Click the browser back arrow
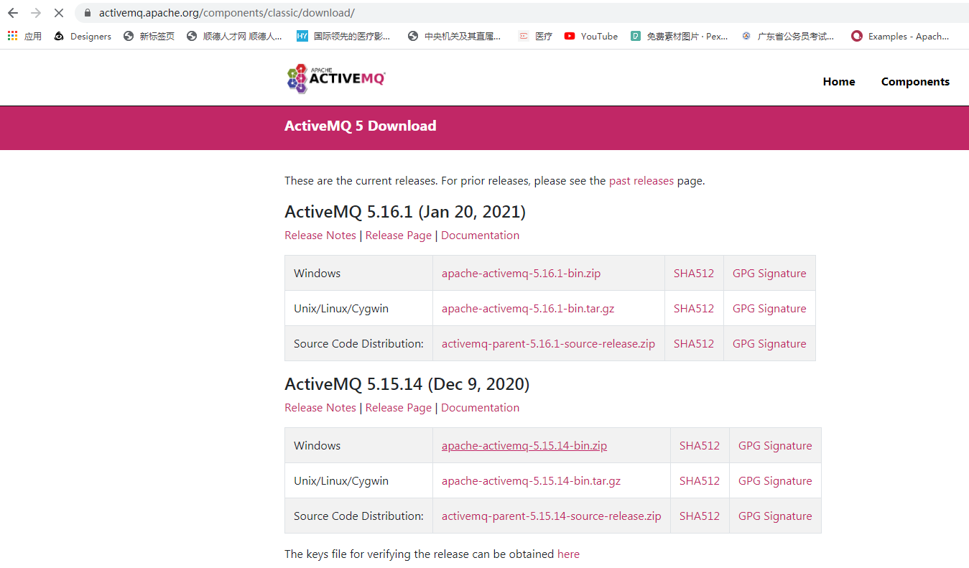 (x=12, y=12)
